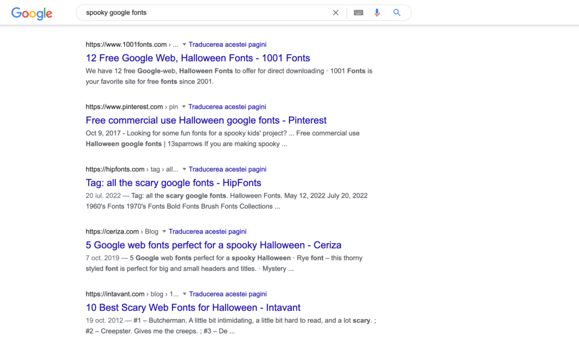Click the https://hipfonts.com › tag URL text
Viewport: 579px width, 345px height.
tap(132, 169)
